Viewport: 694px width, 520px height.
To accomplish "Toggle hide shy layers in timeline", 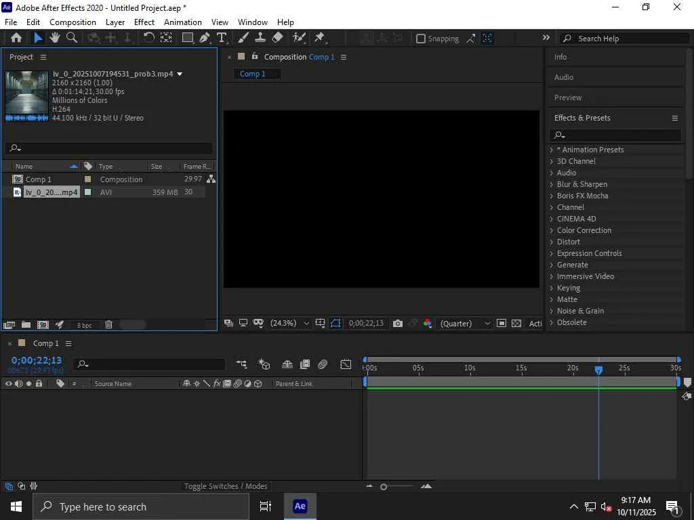I will coord(287,364).
